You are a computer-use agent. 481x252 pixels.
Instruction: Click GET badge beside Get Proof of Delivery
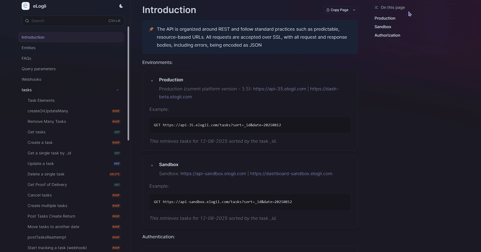(117, 185)
